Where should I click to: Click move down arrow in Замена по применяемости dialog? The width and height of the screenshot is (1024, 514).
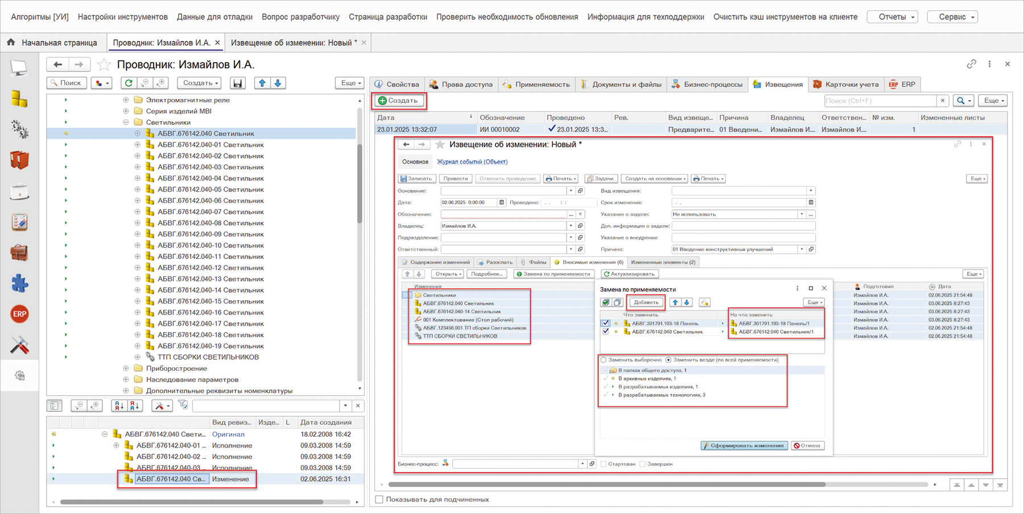[687, 302]
